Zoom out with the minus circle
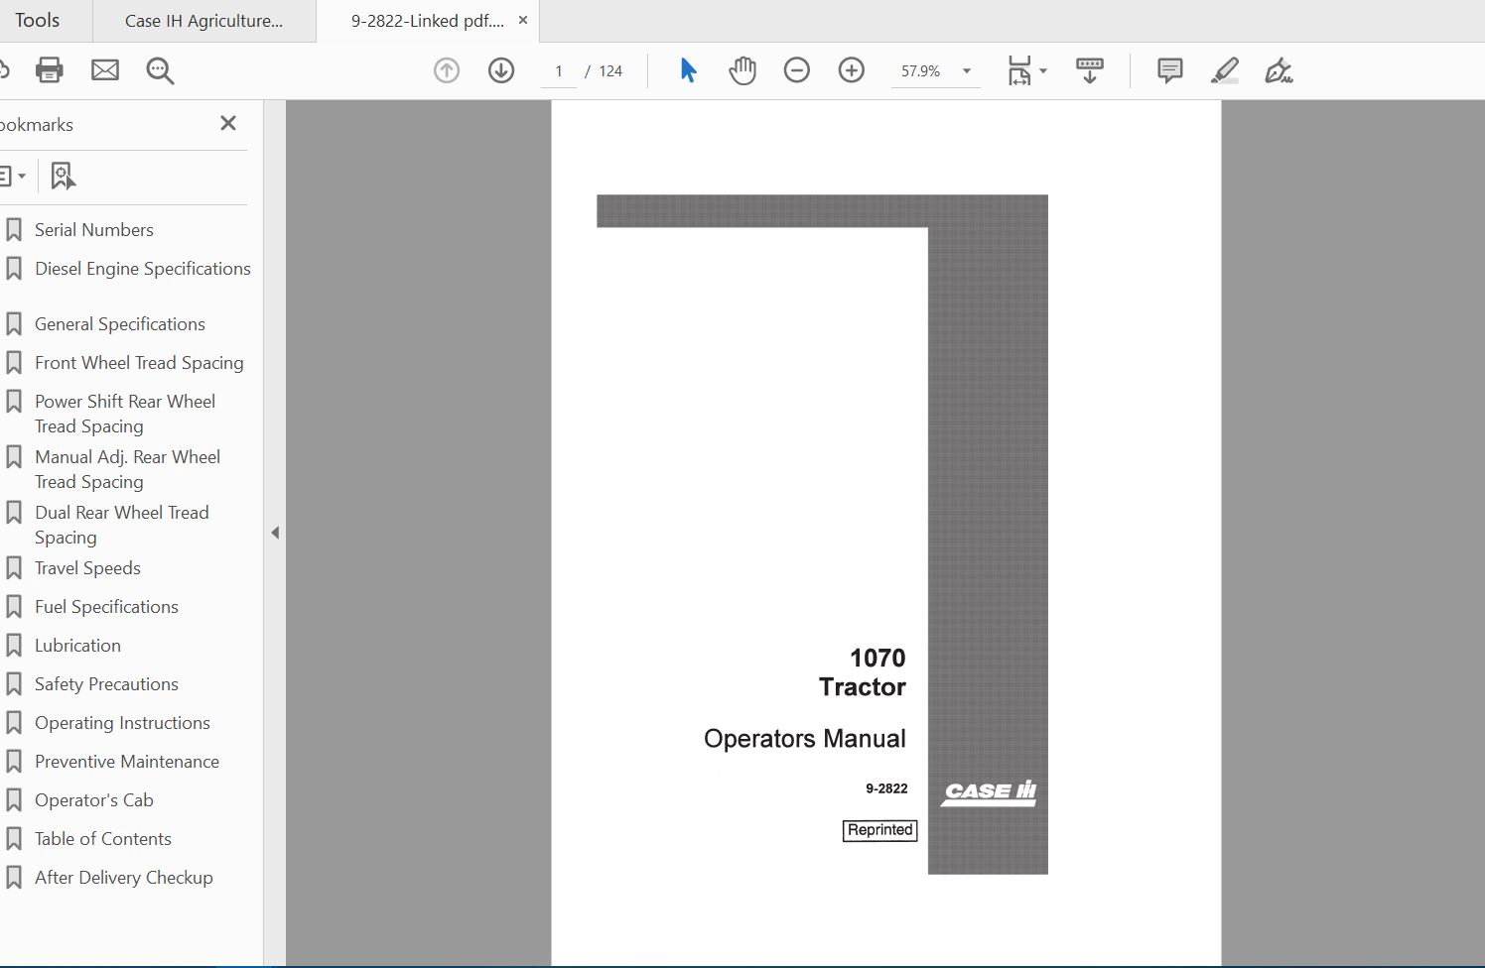Image resolution: width=1485 pixels, height=968 pixels. pyautogui.click(x=797, y=70)
